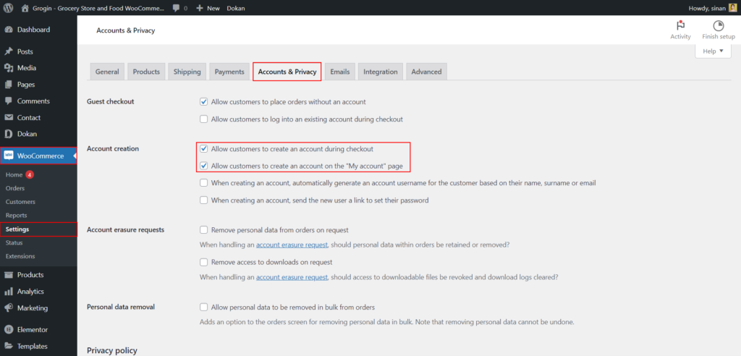Screen dimensions: 741x356
Task: Click the Posts pin icon
Action: click(x=9, y=51)
